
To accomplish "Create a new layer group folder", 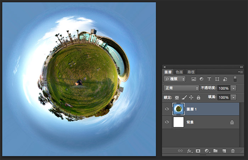I will 215,151.
